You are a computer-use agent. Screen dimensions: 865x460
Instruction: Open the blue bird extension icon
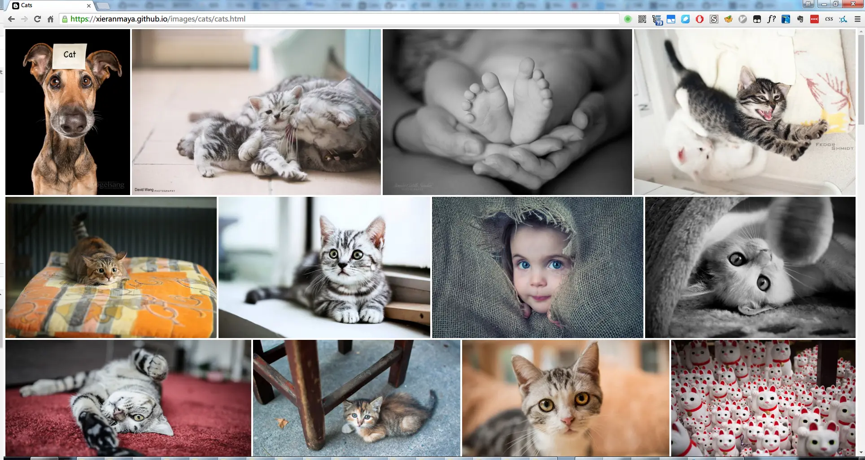(786, 19)
